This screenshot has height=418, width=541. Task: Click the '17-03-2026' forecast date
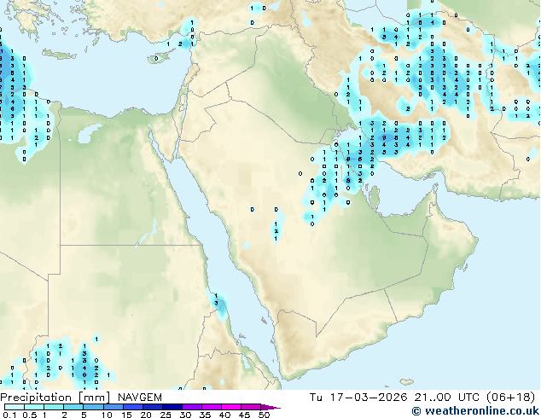click(369, 398)
